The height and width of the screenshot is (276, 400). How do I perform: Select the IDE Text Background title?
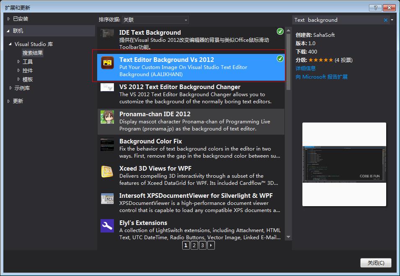150,33
